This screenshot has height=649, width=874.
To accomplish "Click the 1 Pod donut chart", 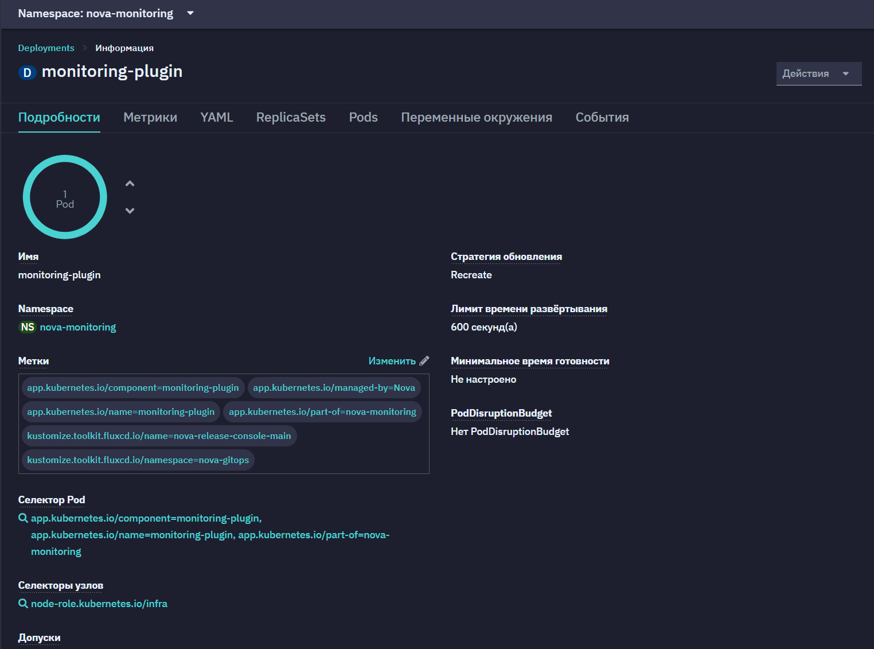I will click(65, 197).
